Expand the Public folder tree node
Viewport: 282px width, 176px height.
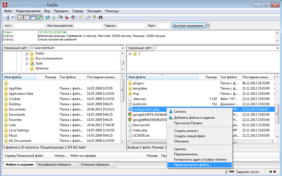click(27, 53)
